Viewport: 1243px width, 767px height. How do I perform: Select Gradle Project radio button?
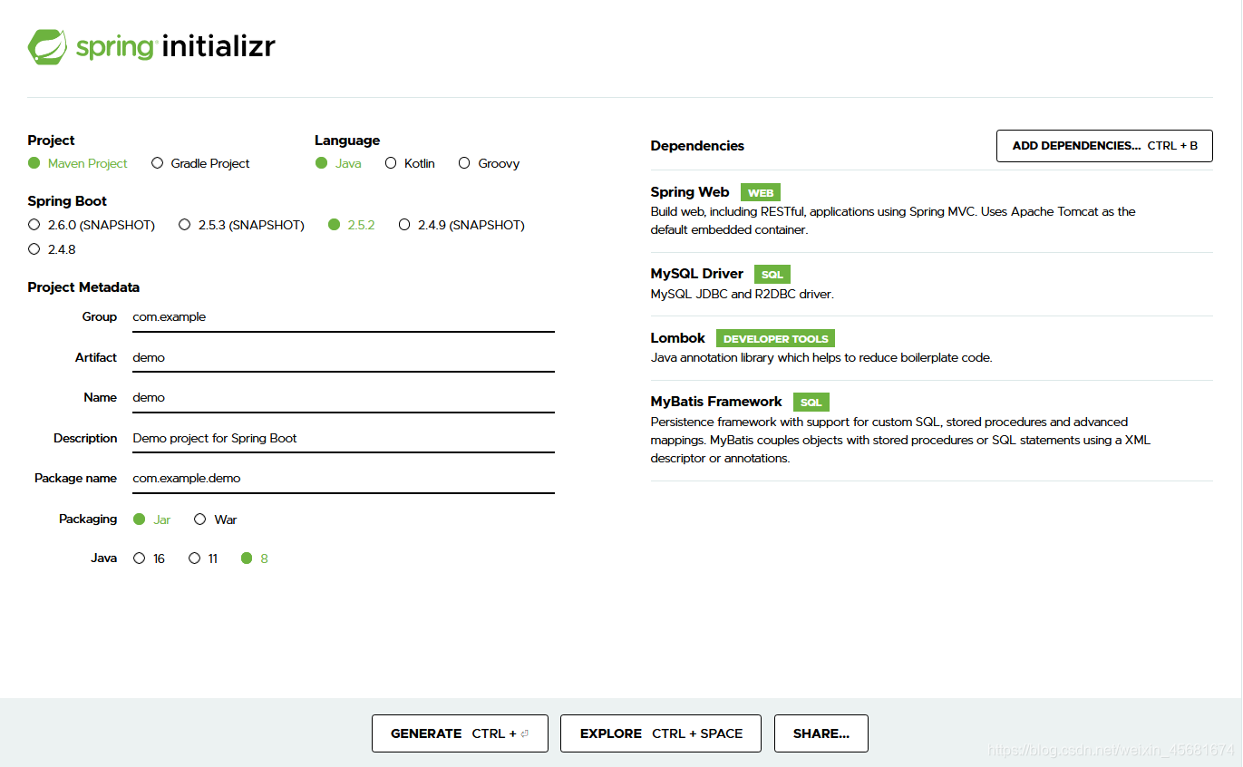(x=200, y=163)
